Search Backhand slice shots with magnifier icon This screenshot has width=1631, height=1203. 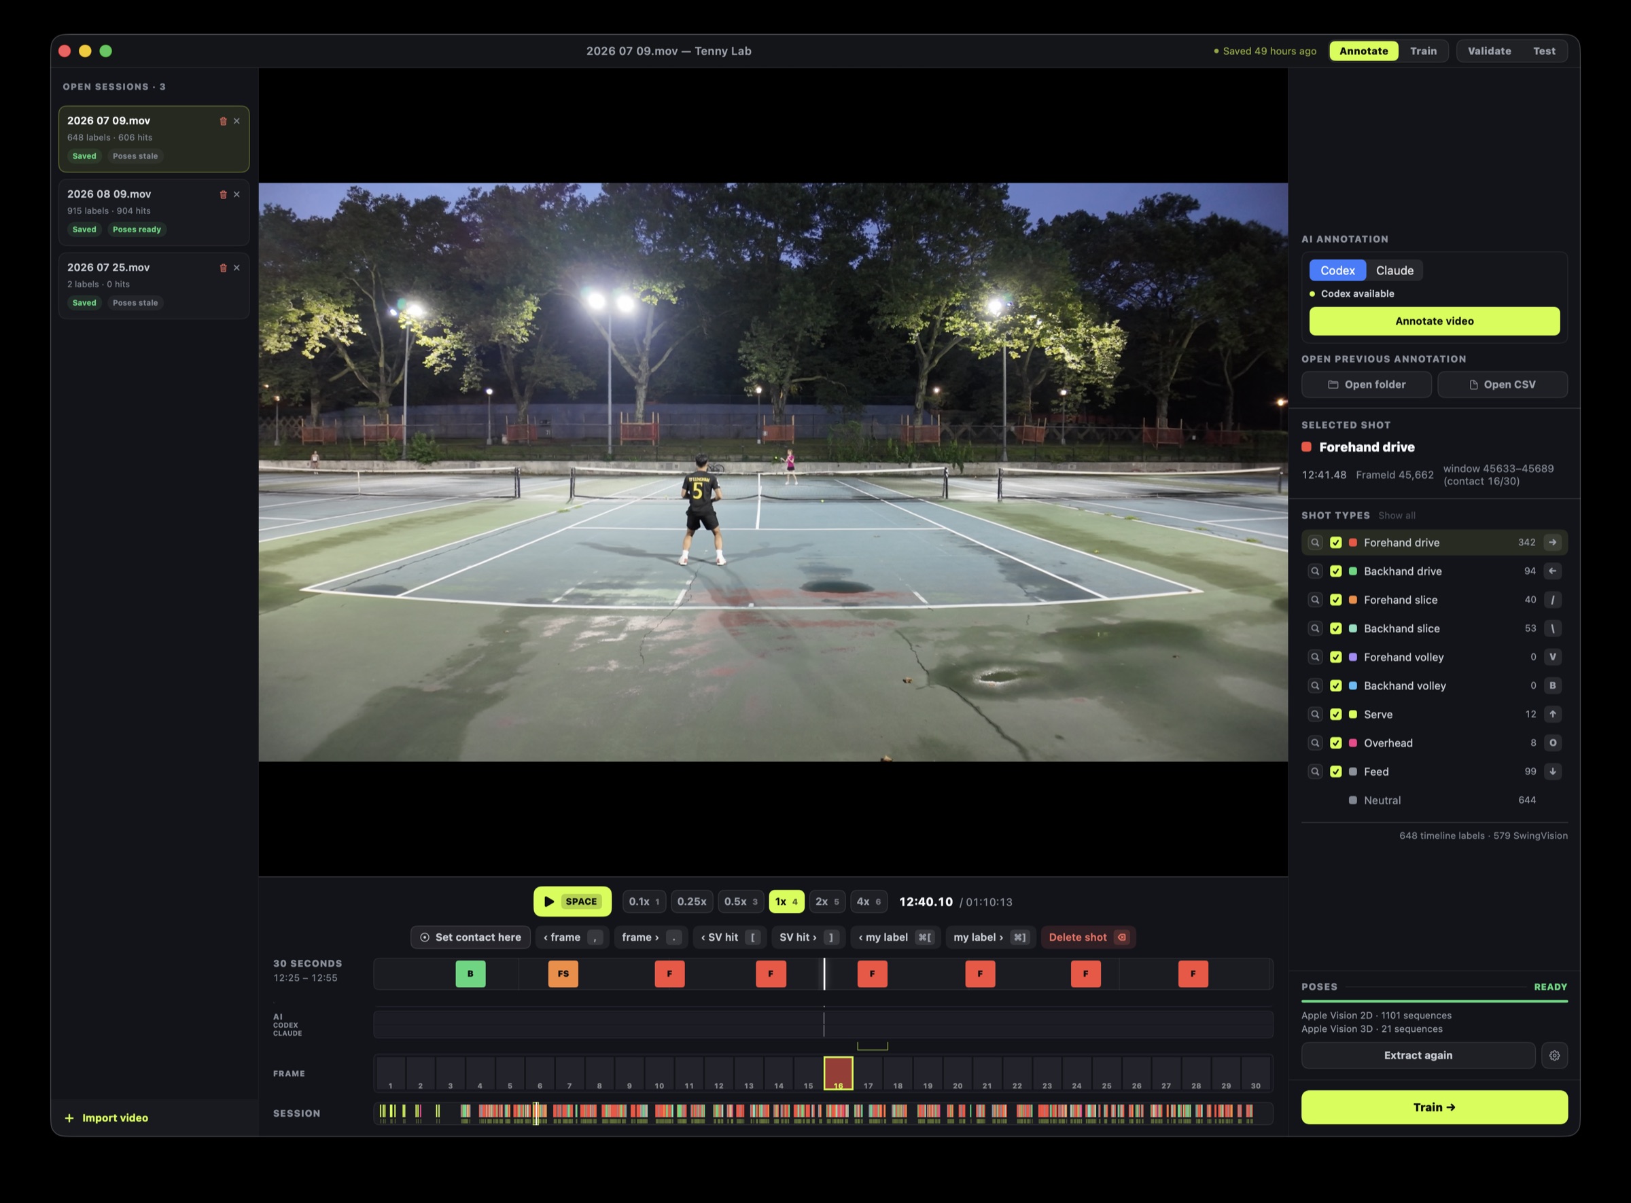tap(1315, 628)
